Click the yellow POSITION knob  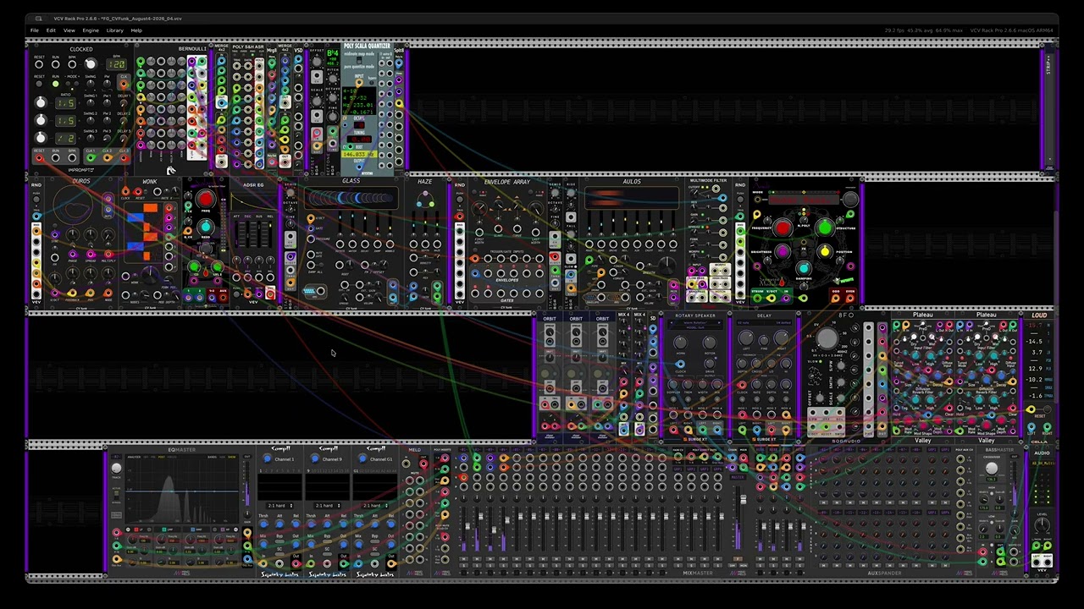click(x=824, y=251)
